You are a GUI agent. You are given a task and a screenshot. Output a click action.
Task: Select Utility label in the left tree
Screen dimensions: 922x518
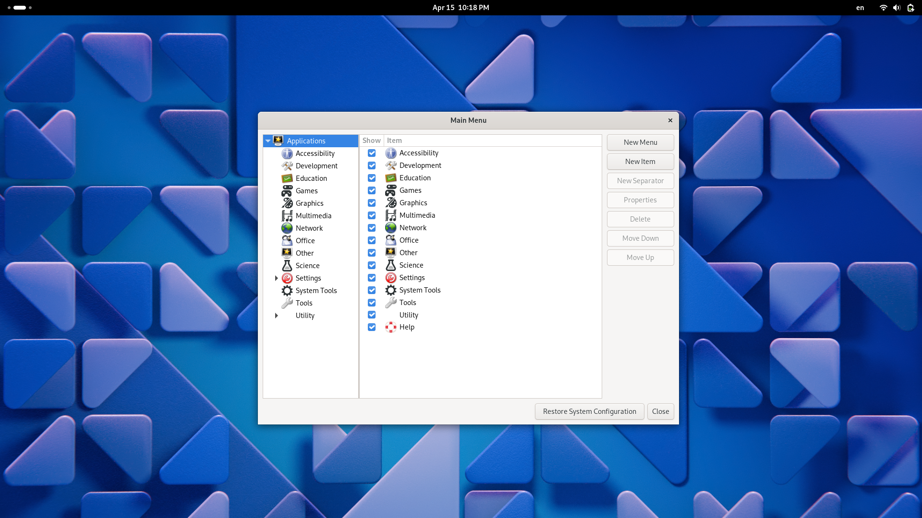[305, 316]
